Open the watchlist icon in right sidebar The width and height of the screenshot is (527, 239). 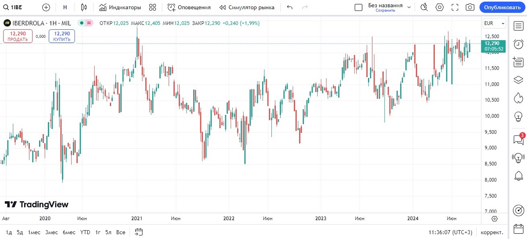(518, 26)
